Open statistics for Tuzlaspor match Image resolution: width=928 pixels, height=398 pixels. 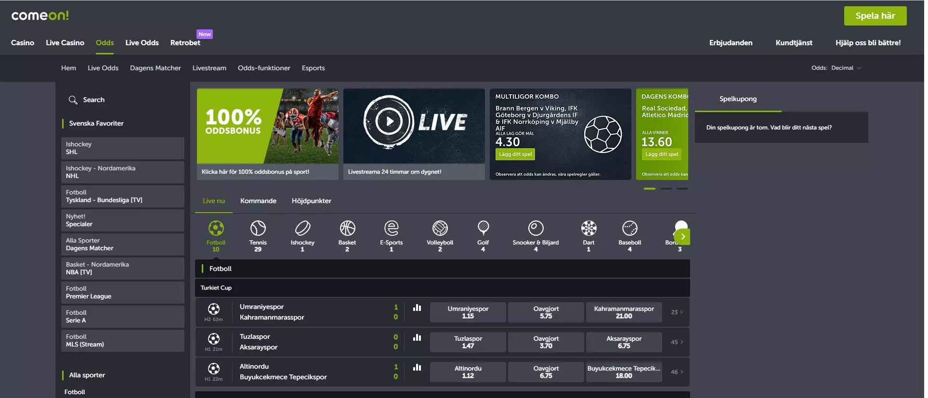pos(417,337)
